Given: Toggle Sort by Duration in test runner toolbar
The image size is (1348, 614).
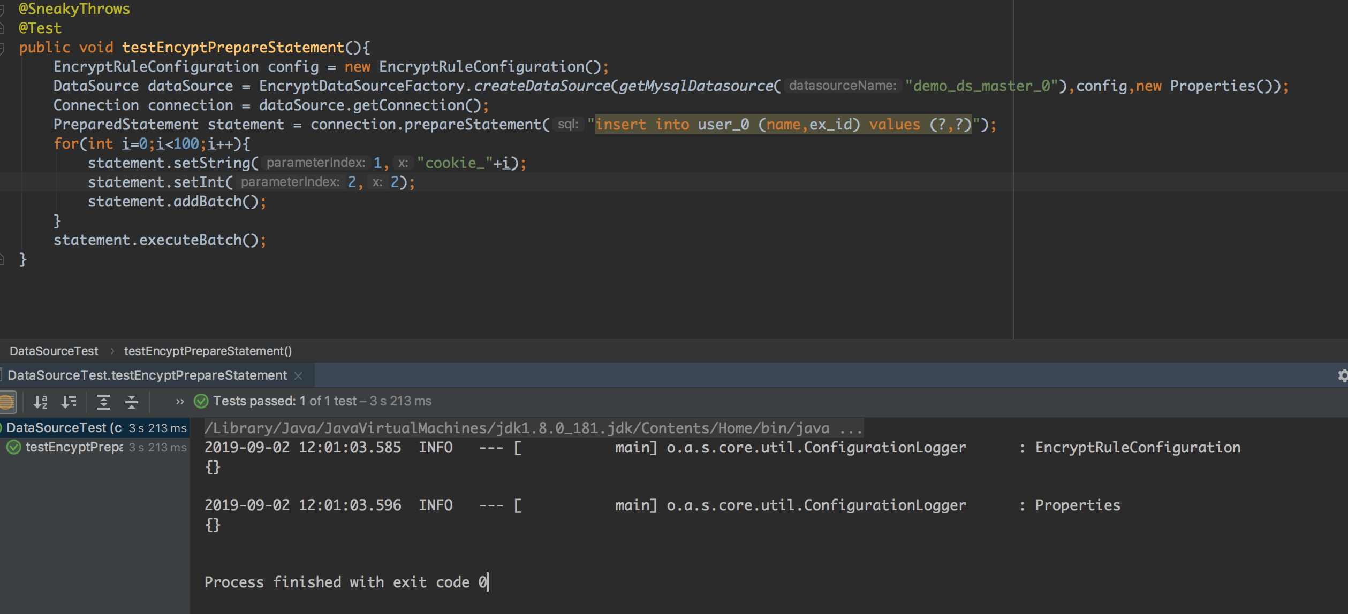Looking at the screenshot, I should (x=70, y=401).
